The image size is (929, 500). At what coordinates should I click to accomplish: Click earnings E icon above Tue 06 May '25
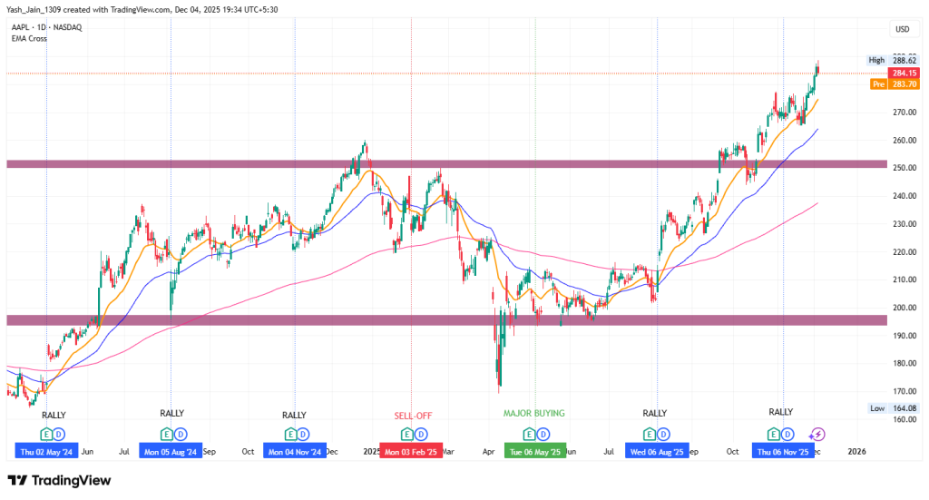530,435
